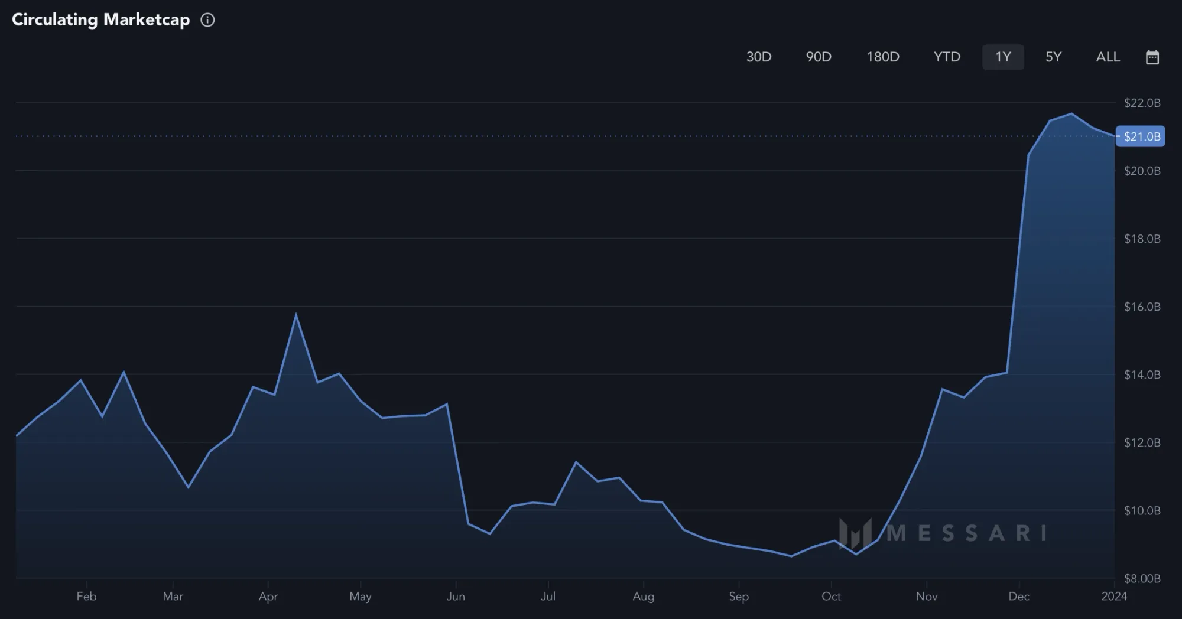This screenshot has width=1182, height=619.
Task: Click the $8.00B axis label
Action: [x=1142, y=578]
